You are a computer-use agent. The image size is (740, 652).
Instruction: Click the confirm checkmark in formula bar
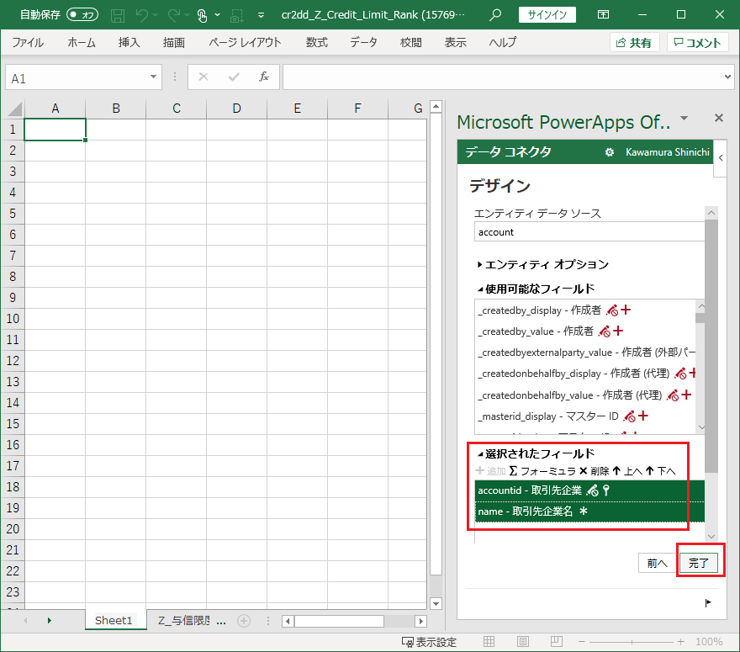click(234, 77)
